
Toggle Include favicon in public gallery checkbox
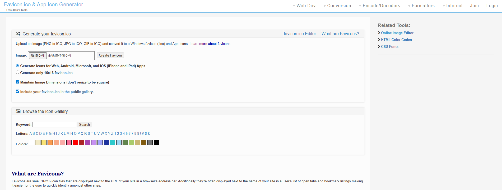[x=18, y=91]
